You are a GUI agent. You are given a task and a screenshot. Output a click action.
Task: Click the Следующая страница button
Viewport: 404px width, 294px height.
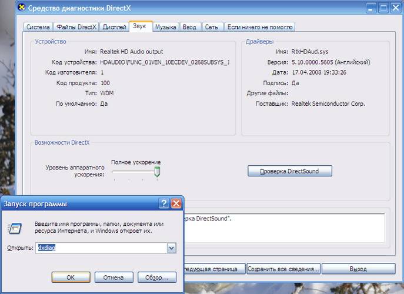(x=215, y=269)
